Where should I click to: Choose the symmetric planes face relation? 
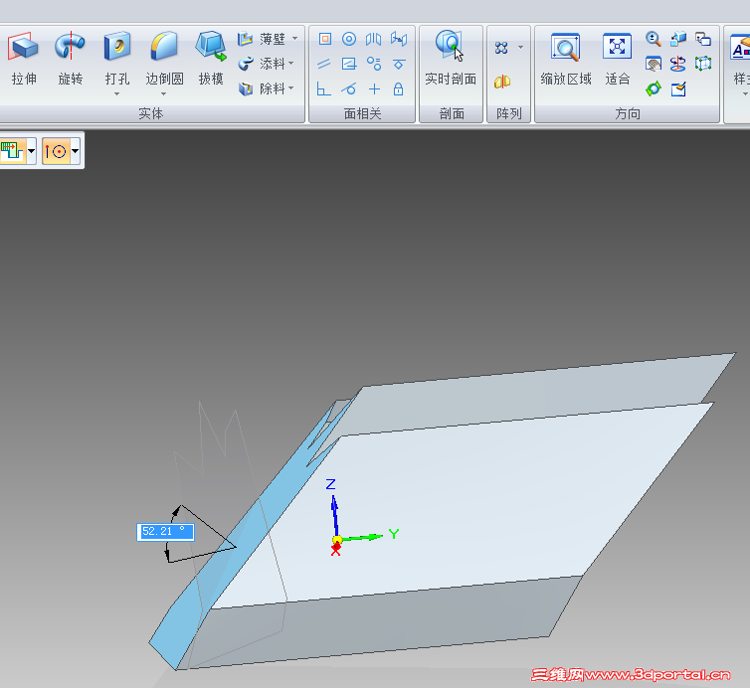[374, 39]
